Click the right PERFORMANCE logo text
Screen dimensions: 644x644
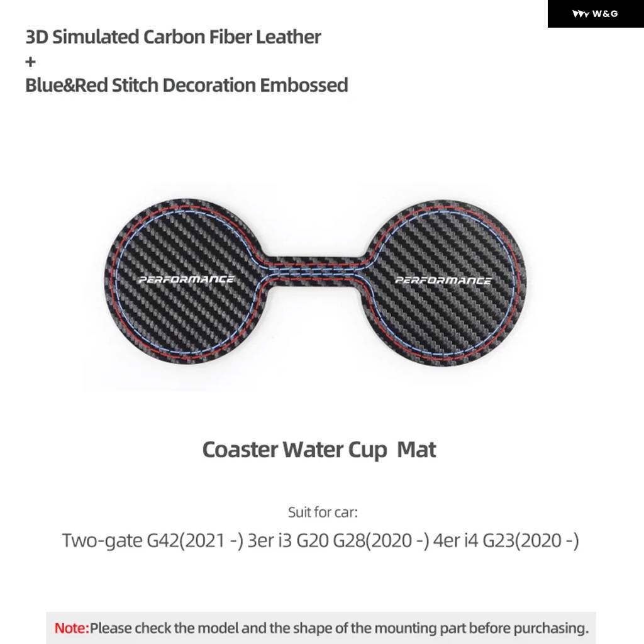click(x=443, y=280)
